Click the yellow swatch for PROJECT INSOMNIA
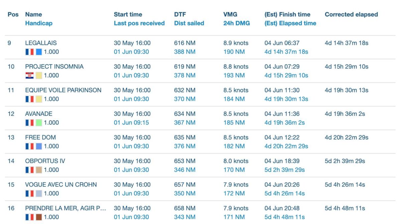The width and height of the screenshot is (401, 224). [x=39, y=75]
